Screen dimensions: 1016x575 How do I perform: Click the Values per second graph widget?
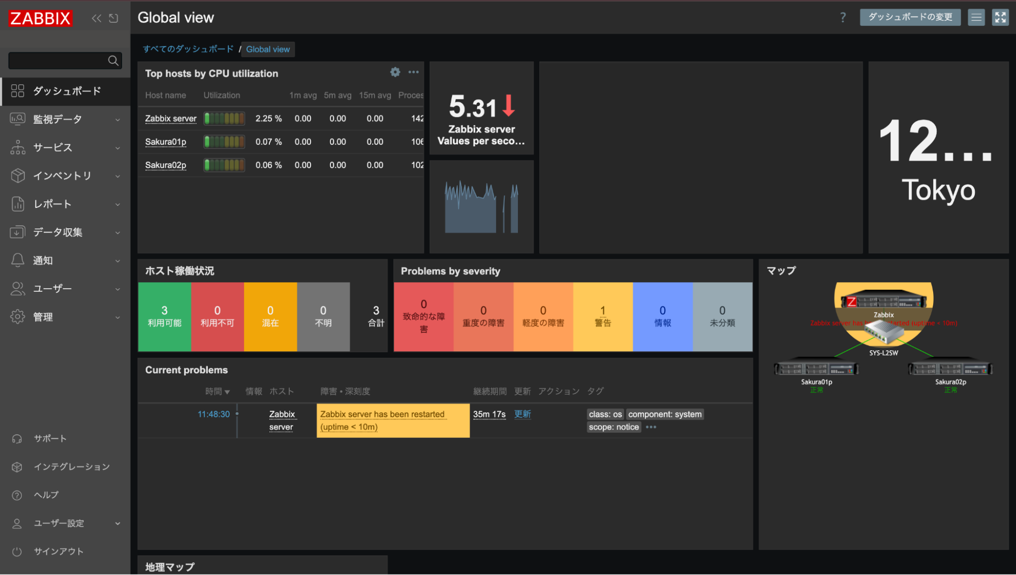tap(481, 207)
